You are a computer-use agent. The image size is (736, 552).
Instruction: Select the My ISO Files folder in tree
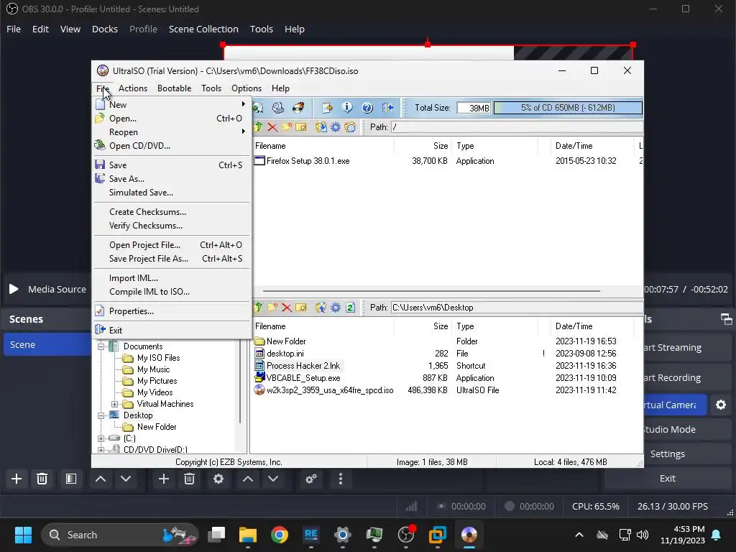(158, 358)
